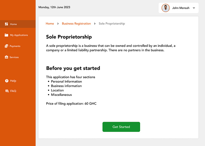Click chevron after Business Registration breadcrumb
205x146 pixels.
[95, 24]
